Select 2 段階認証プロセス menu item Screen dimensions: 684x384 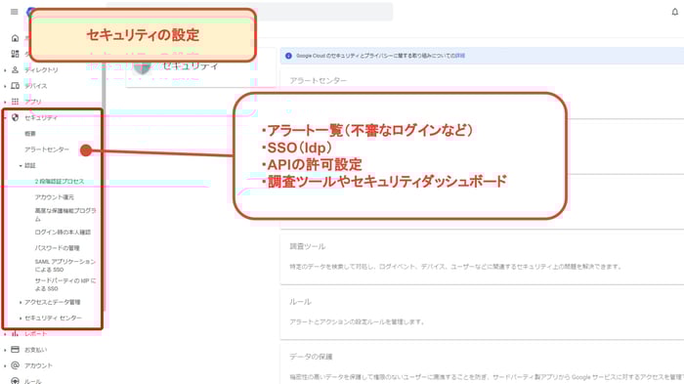pyautogui.click(x=60, y=181)
